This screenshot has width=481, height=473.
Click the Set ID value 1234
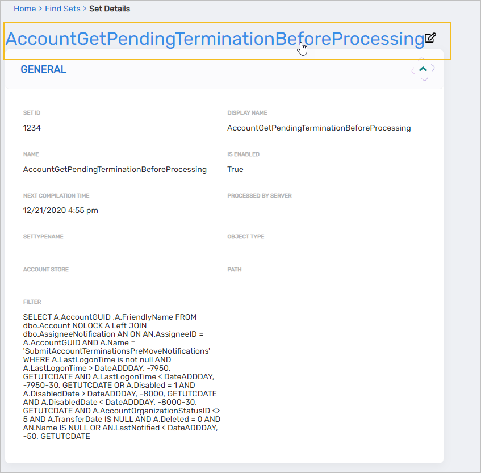tap(32, 128)
